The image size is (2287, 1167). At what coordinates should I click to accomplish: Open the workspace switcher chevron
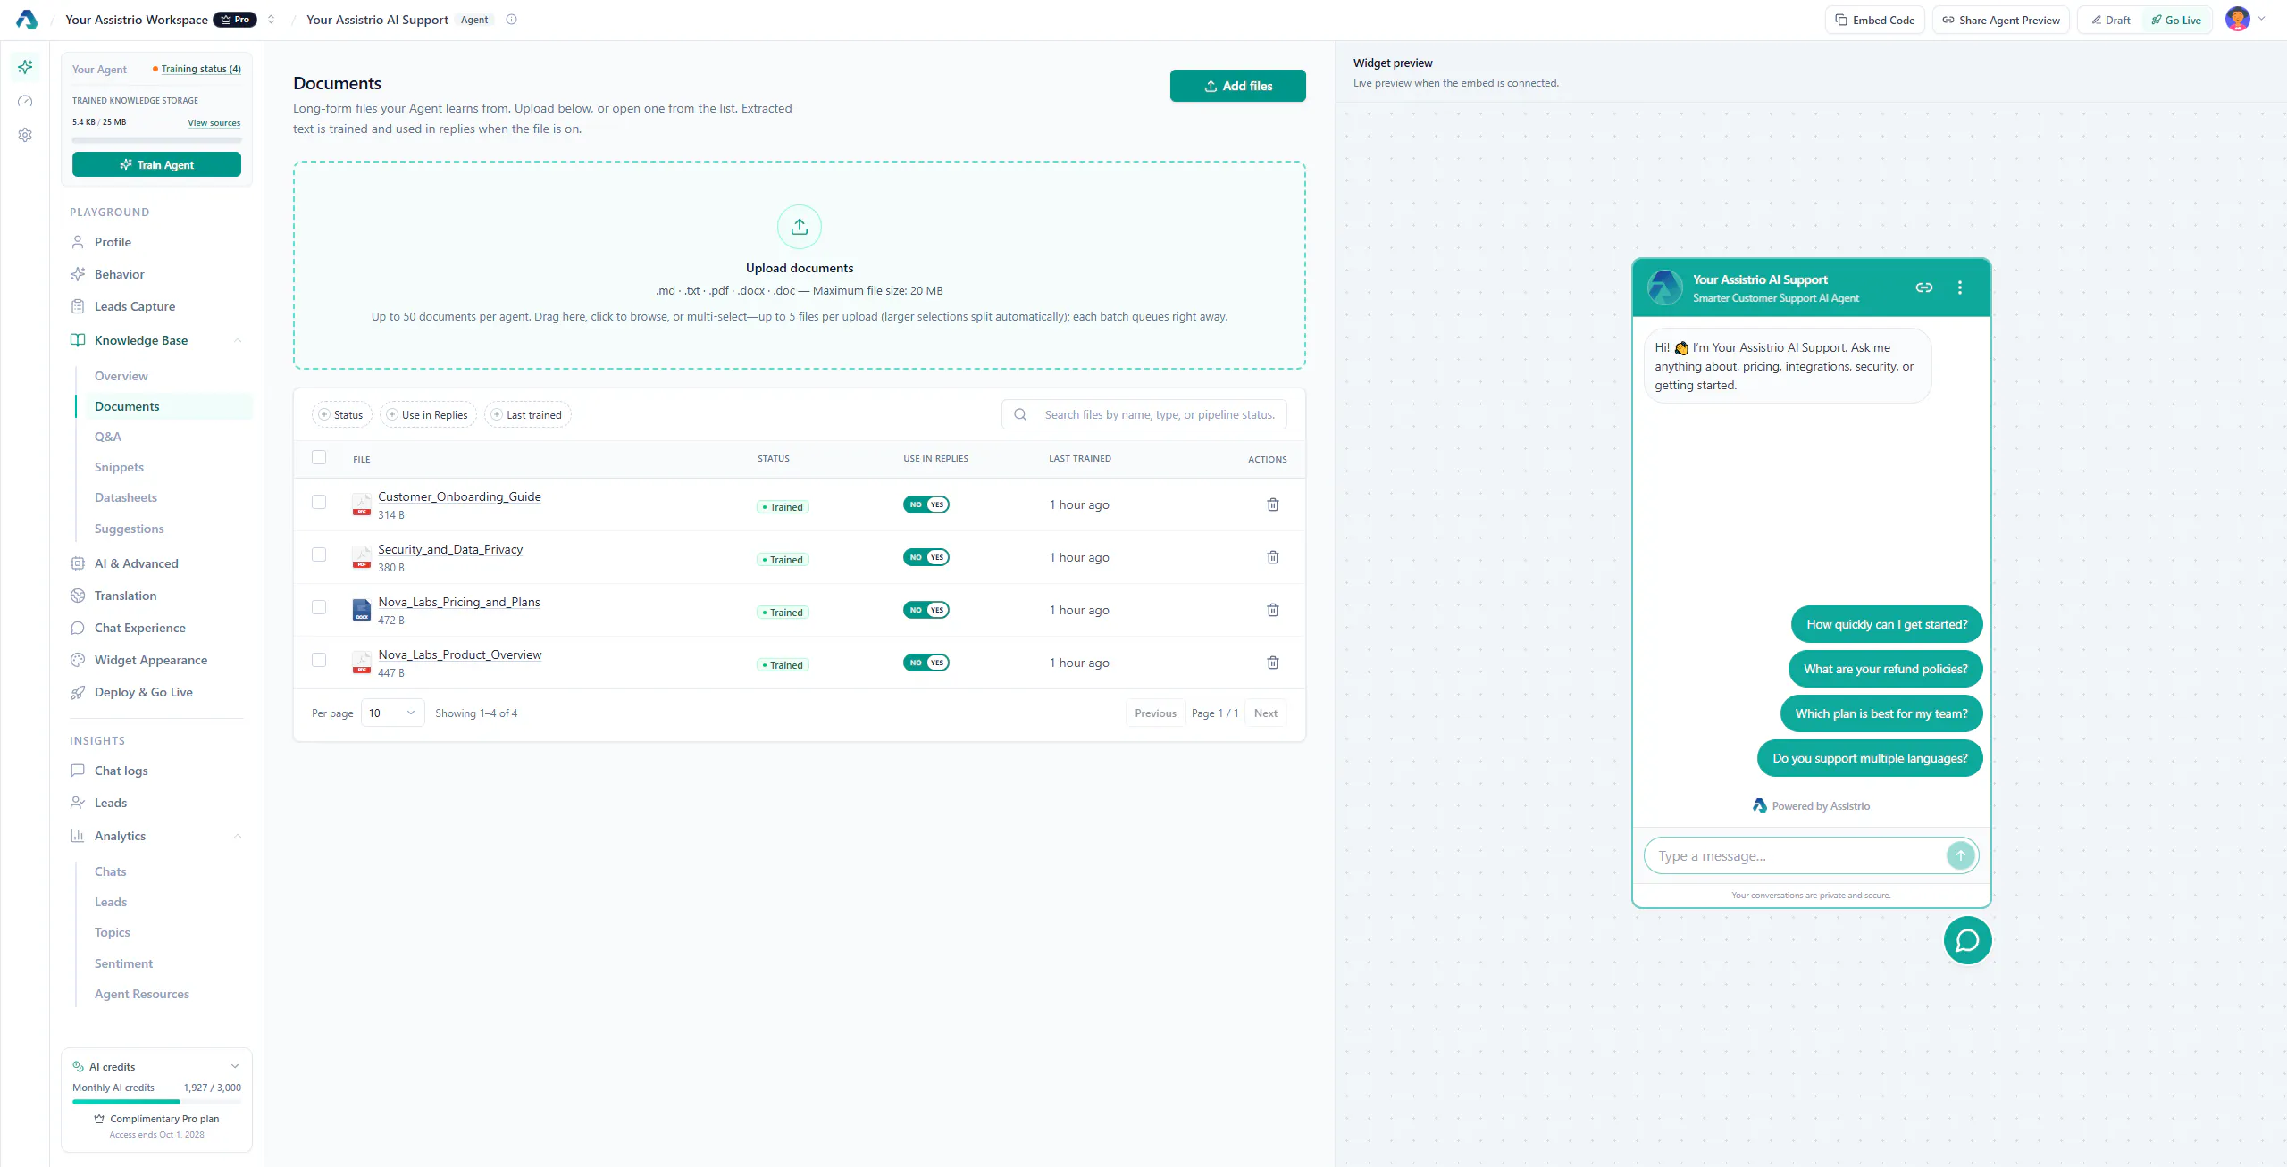point(271,20)
